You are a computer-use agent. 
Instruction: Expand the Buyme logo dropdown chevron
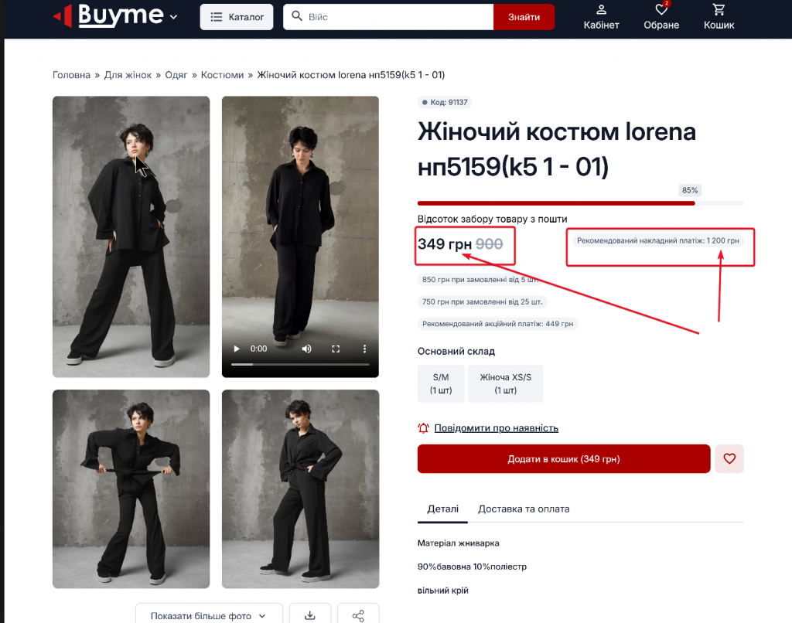[173, 17]
